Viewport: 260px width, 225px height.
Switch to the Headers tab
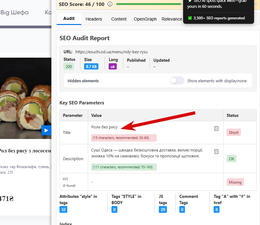(x=94, y=19)
